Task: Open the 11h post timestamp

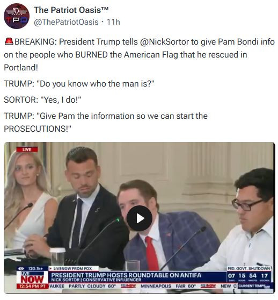Action: coord(113,22)
